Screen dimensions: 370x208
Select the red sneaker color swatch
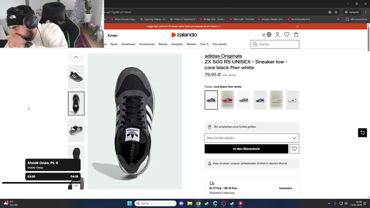coord(227,100)
